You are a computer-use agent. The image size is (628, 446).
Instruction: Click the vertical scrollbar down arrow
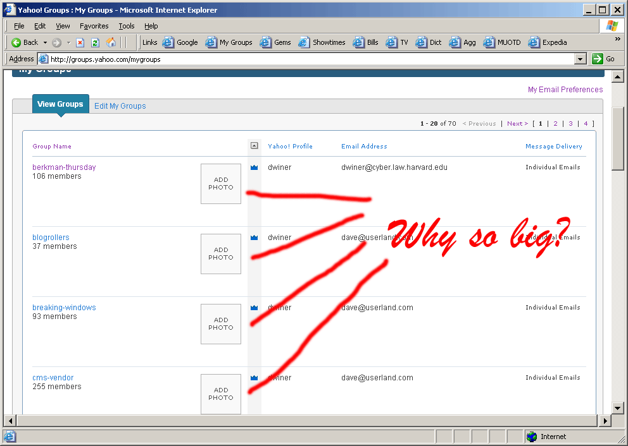tap(618, 409)
